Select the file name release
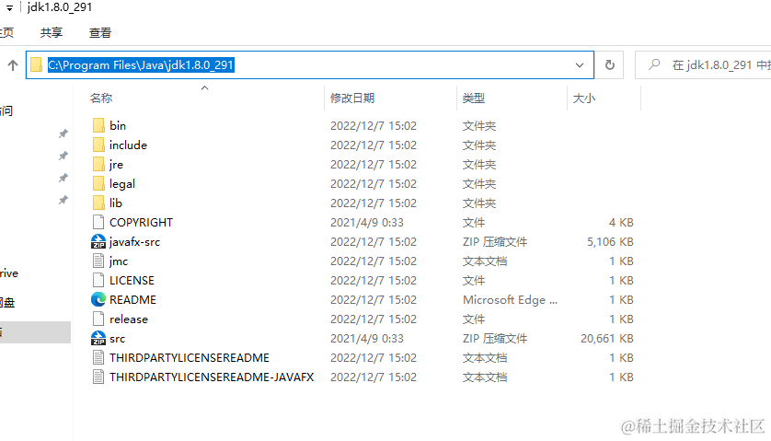Viewport: 771px width, 441px height. click(128, 319)
